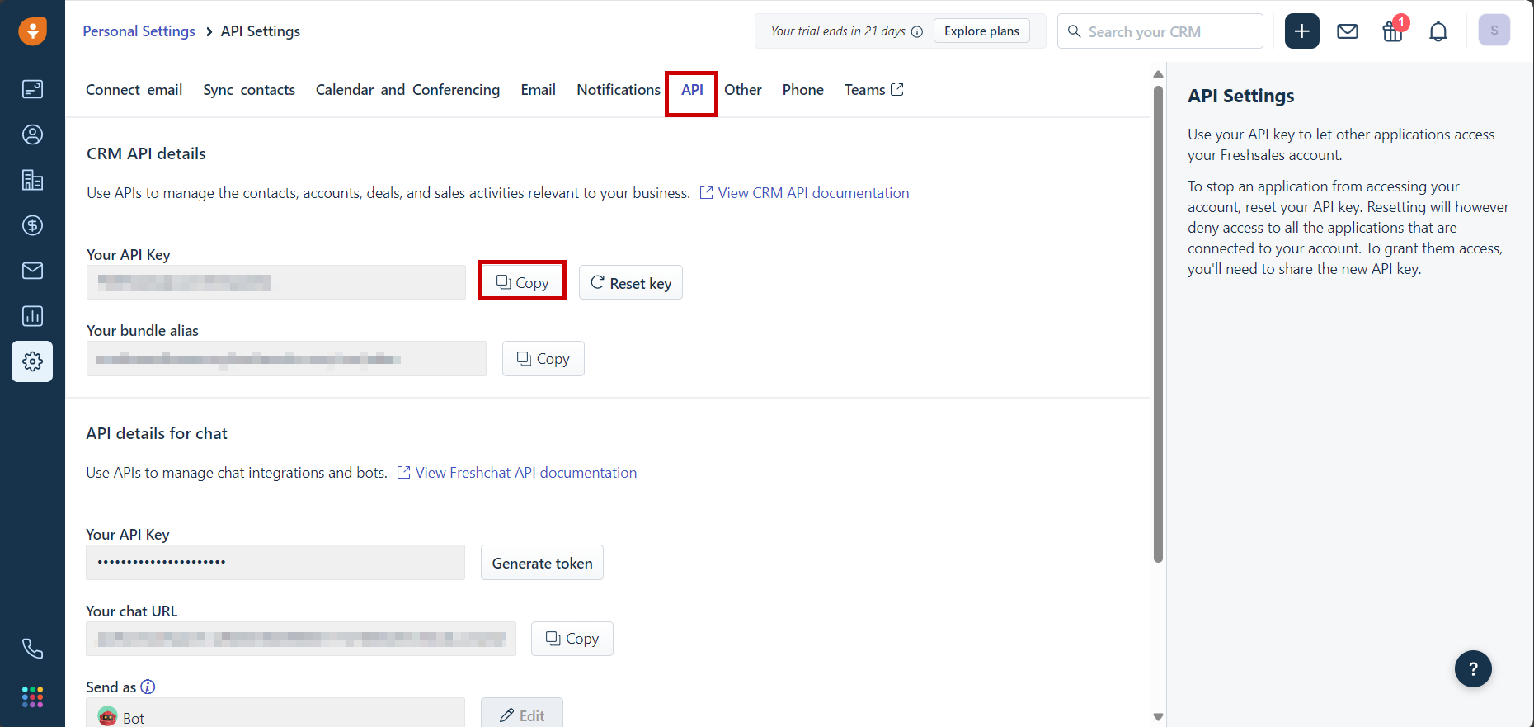The image size is (1534, 727).
Task: Open the Freshworks app switcher grid icon
Action: [x=32, y=696]
